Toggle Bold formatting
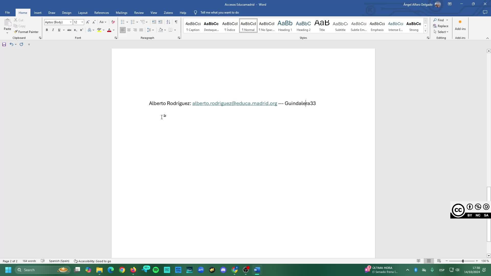Screen dimensions: 491x276 tap(47, 30)
